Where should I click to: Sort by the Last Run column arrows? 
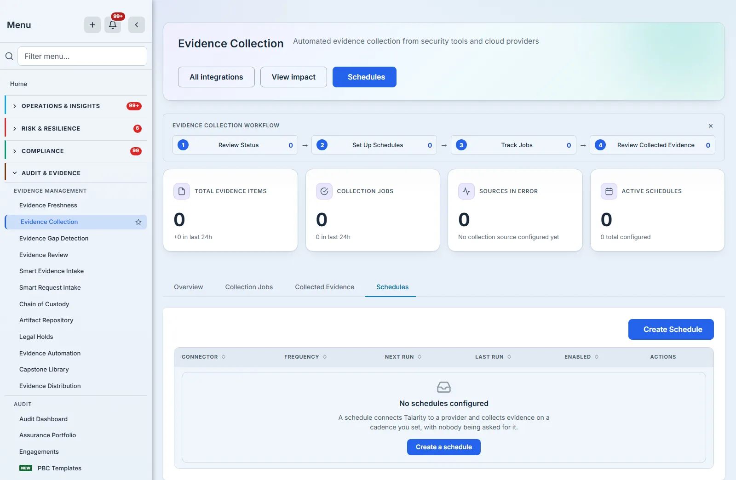click(509, 357)
